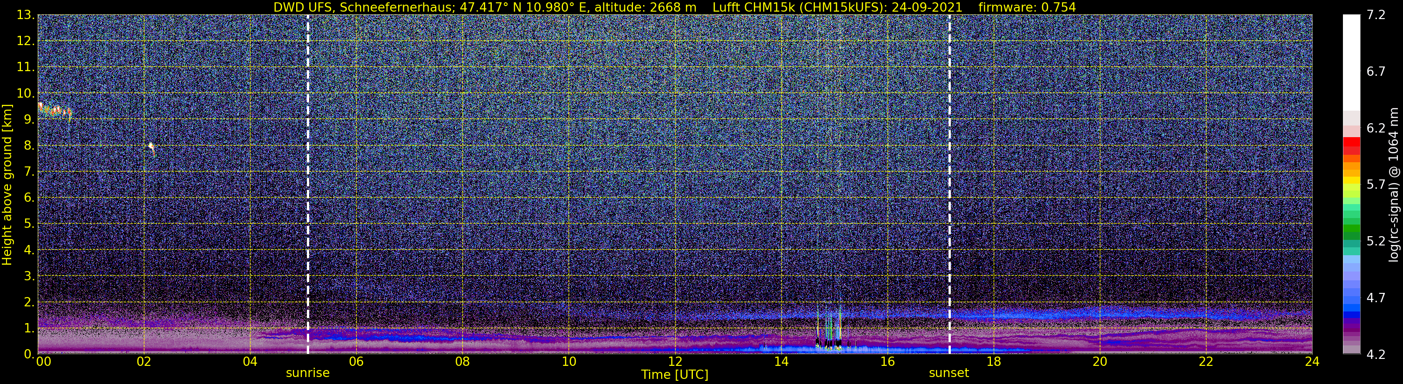This screenshot has height=384, width=1403.
Task: Click the x-axis tick label 22
Action: [x=1206, y=362]
